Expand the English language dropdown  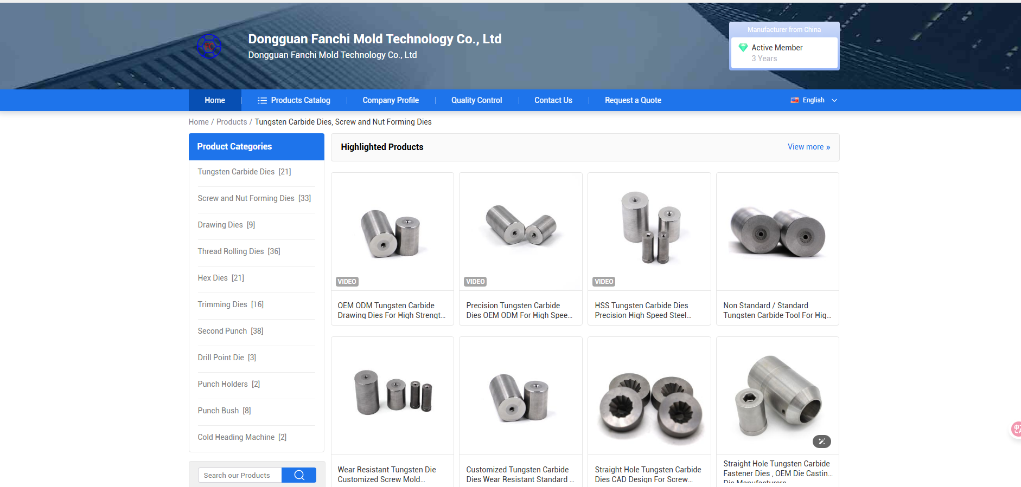[834, 100]
